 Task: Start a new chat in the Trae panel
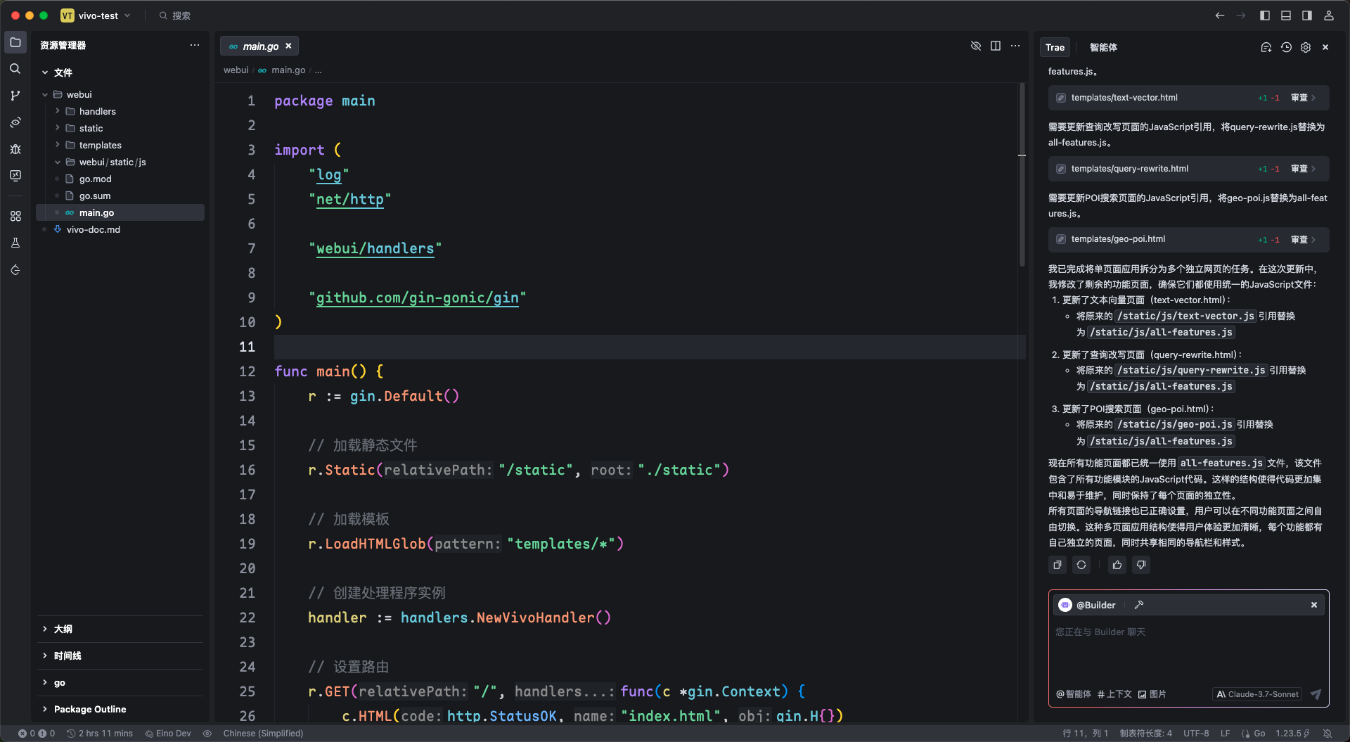pyautogui.click(x=1266, y=47)
